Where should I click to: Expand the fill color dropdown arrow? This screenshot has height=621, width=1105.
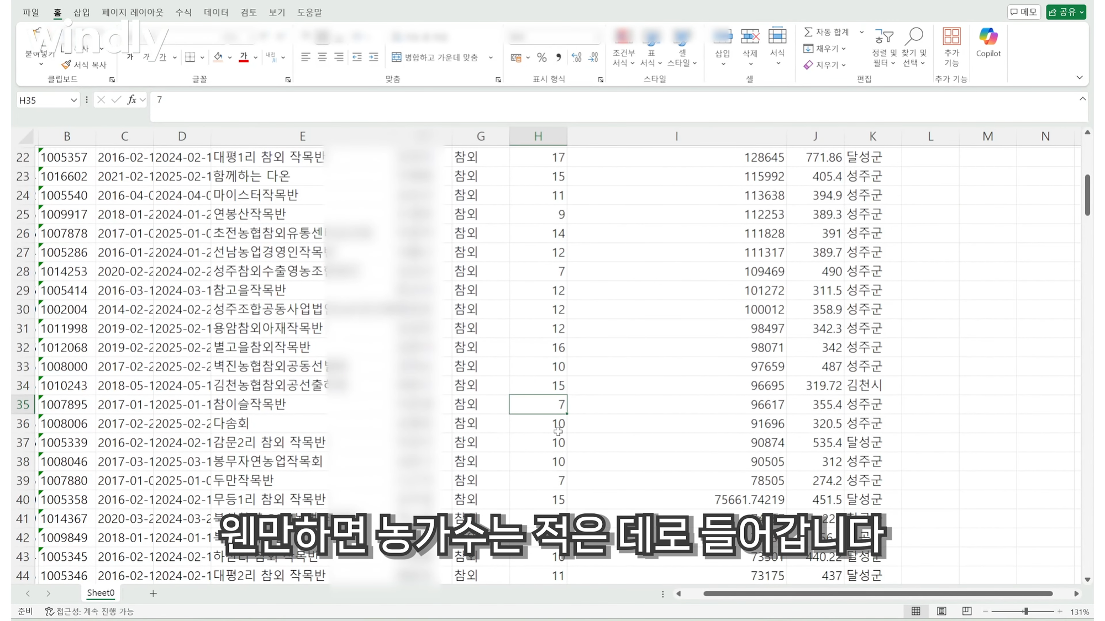coord(230,57)
